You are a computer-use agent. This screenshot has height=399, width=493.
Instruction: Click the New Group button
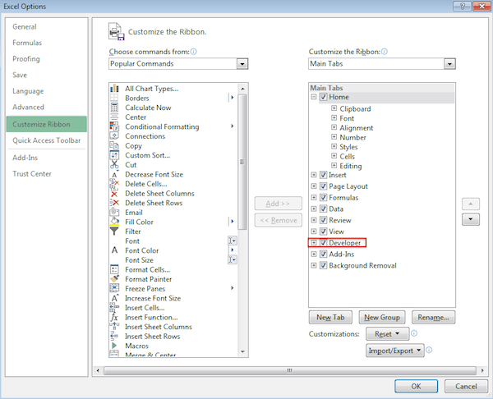[x=382, y=317]
